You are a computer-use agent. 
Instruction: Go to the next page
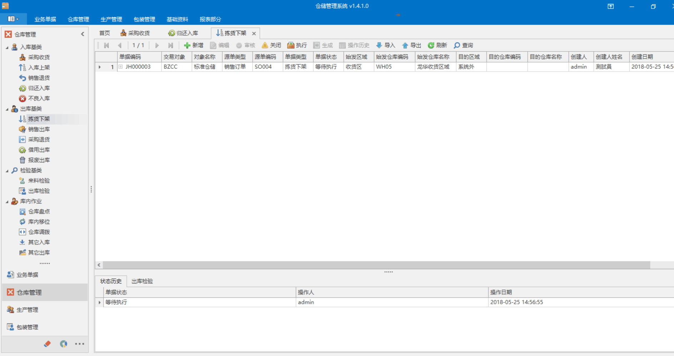pos(157,45)
